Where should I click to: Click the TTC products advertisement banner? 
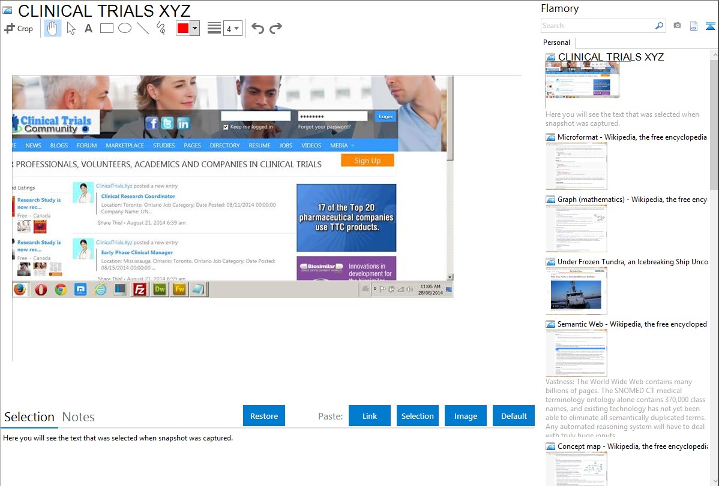tap(346, 218)
